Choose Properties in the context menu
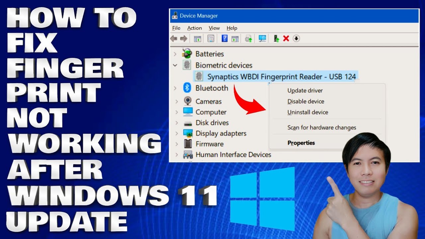The height and width of the screenshot is (239, 425). click(301, 143)
